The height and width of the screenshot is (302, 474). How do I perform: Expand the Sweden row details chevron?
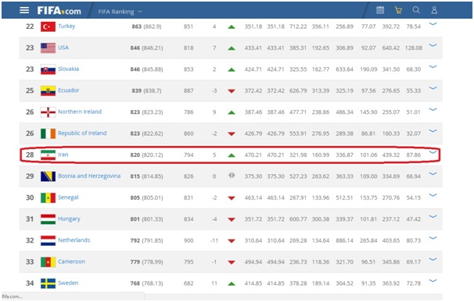pyautogui.click(x=433, y=281)
